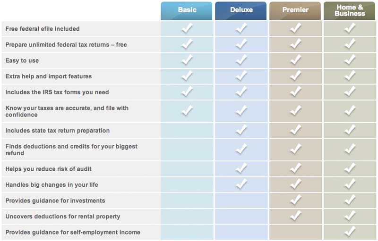This screenshot has height=241, width=378.
Task: Click Deluxe checkmark for state tax return preparation
Action: coord(241,130)
